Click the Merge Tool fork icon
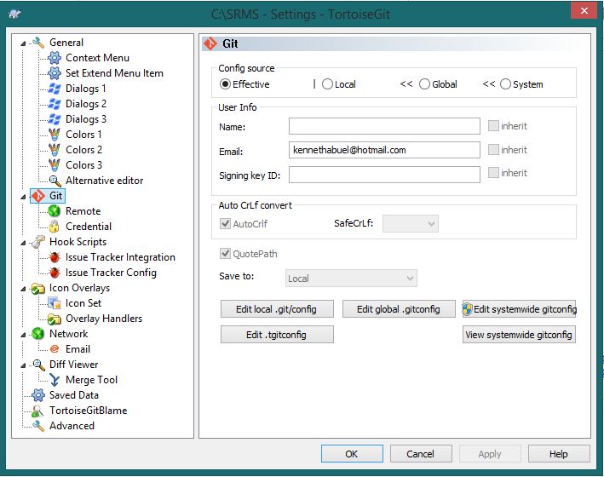Image resolution: width=604 pixels, height=477 pixels. pos(55,380)
